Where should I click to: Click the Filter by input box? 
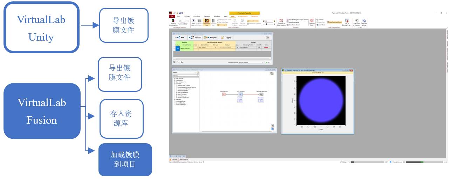pos(184,75)
